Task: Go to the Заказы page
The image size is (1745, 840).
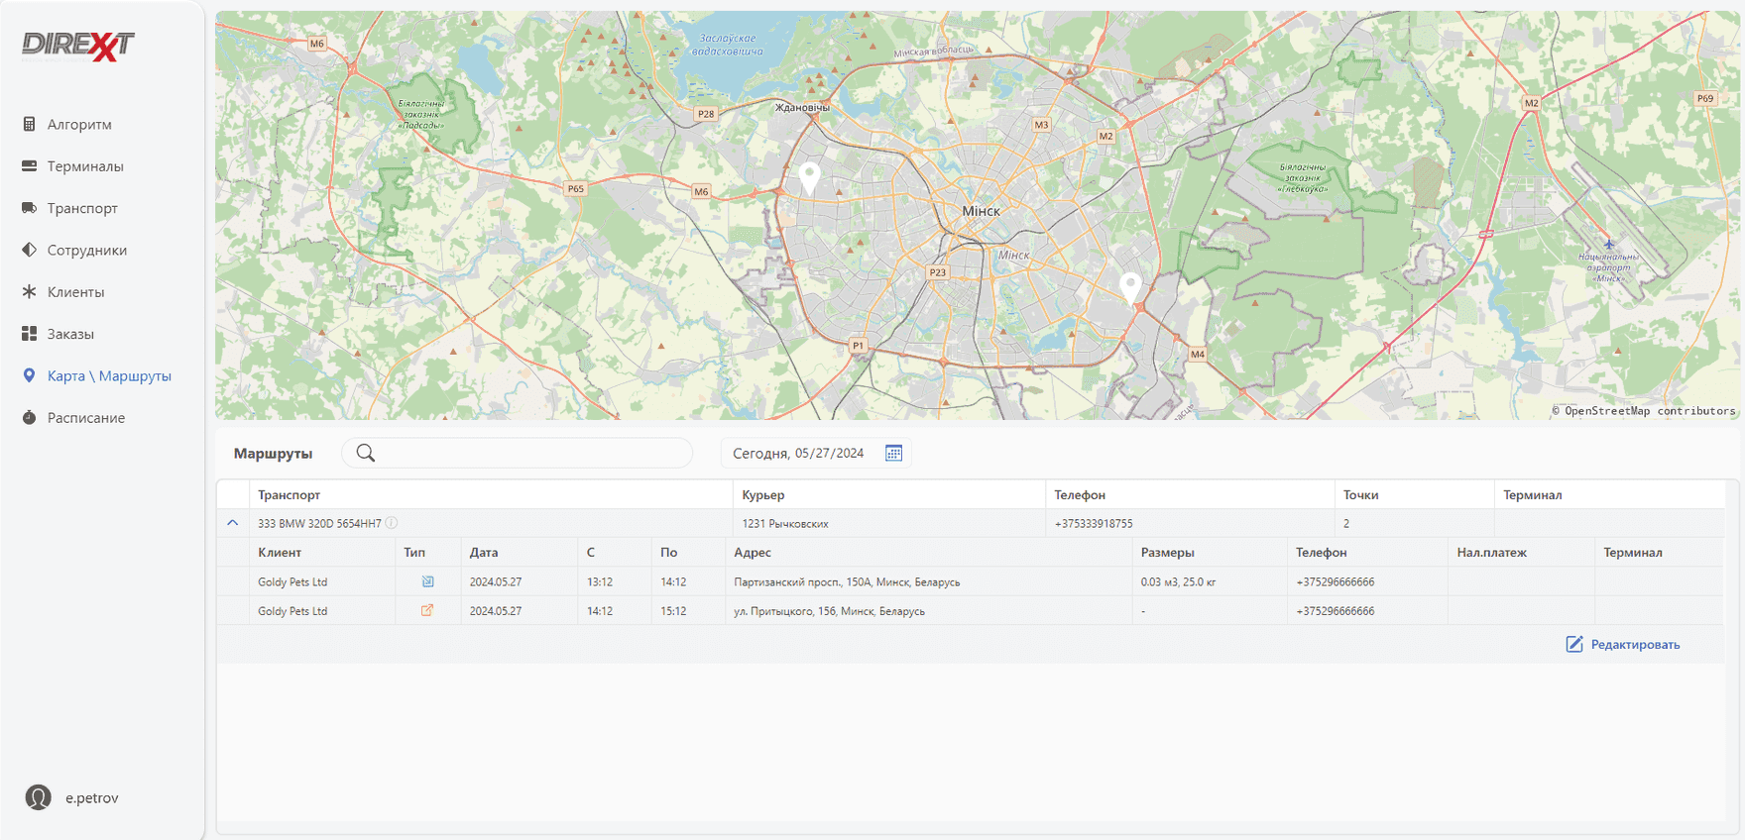Action: (x=70, y=334)
